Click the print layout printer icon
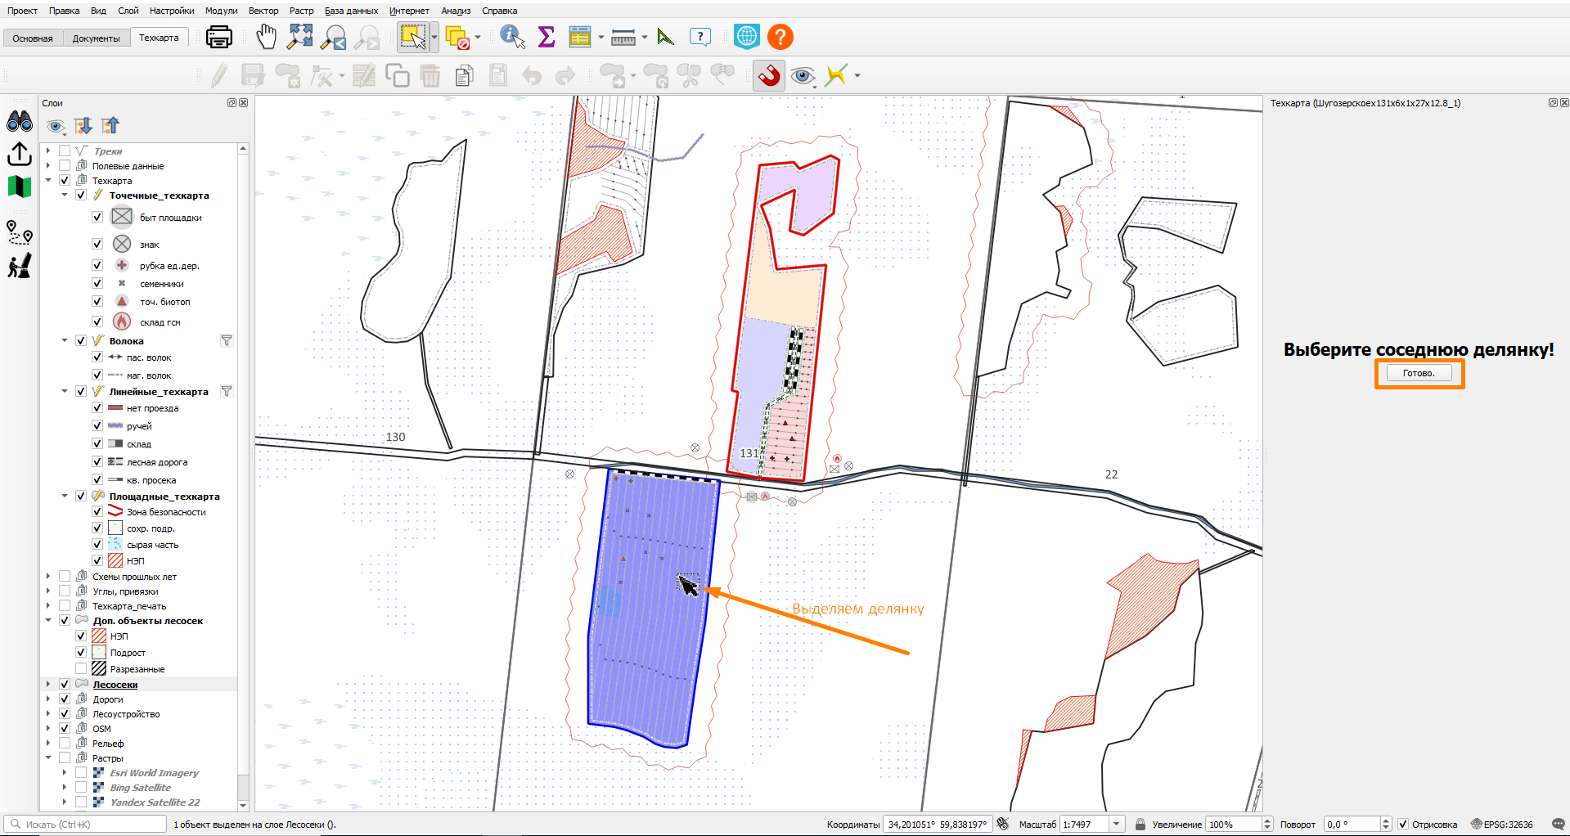 218,37
